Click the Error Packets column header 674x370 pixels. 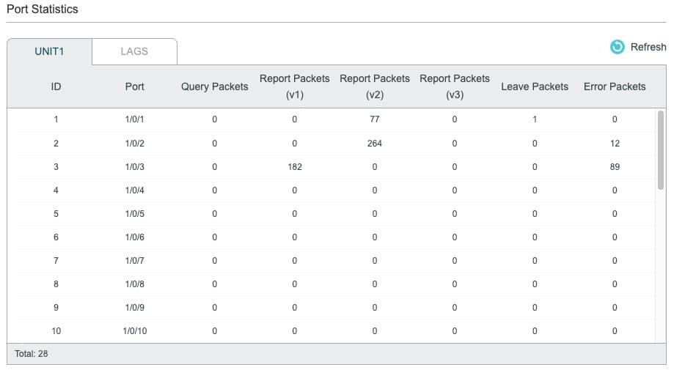click(615, 86)
